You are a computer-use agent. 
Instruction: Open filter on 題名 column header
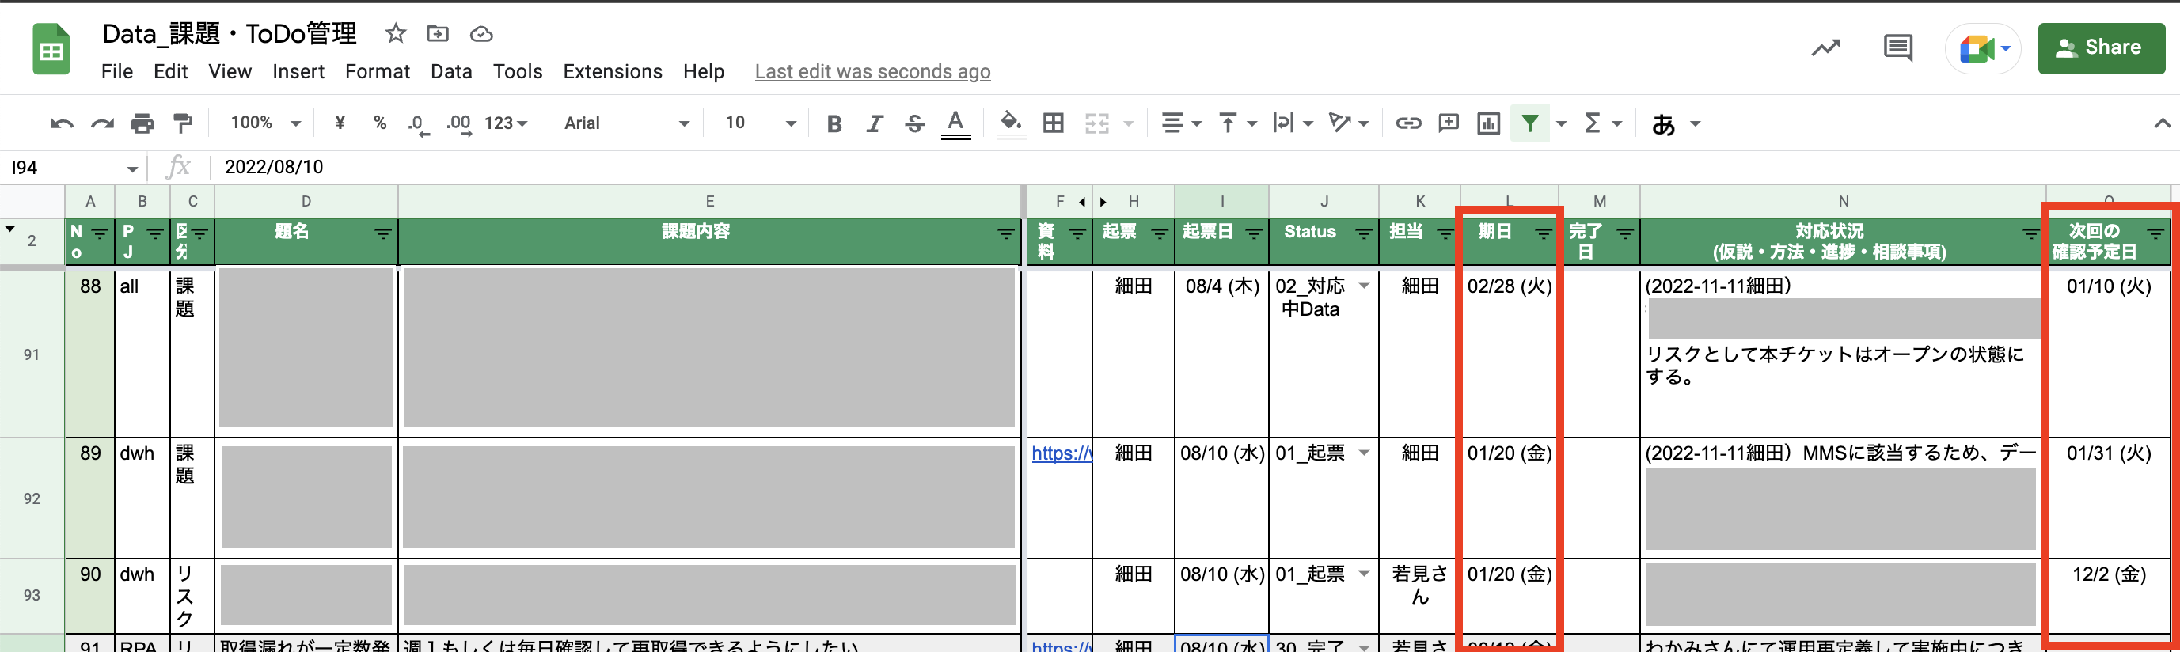(x=383, y=234)
